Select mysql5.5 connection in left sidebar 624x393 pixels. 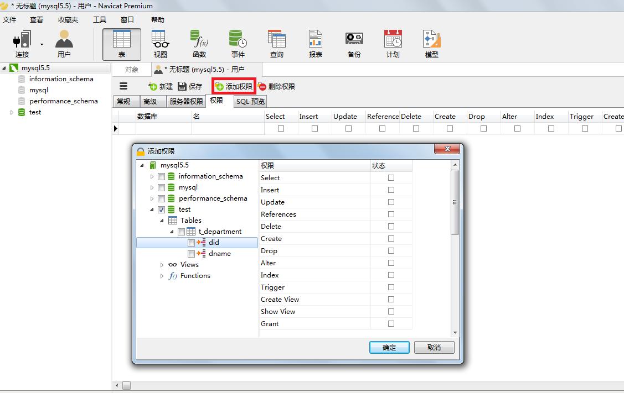[35, 68]
